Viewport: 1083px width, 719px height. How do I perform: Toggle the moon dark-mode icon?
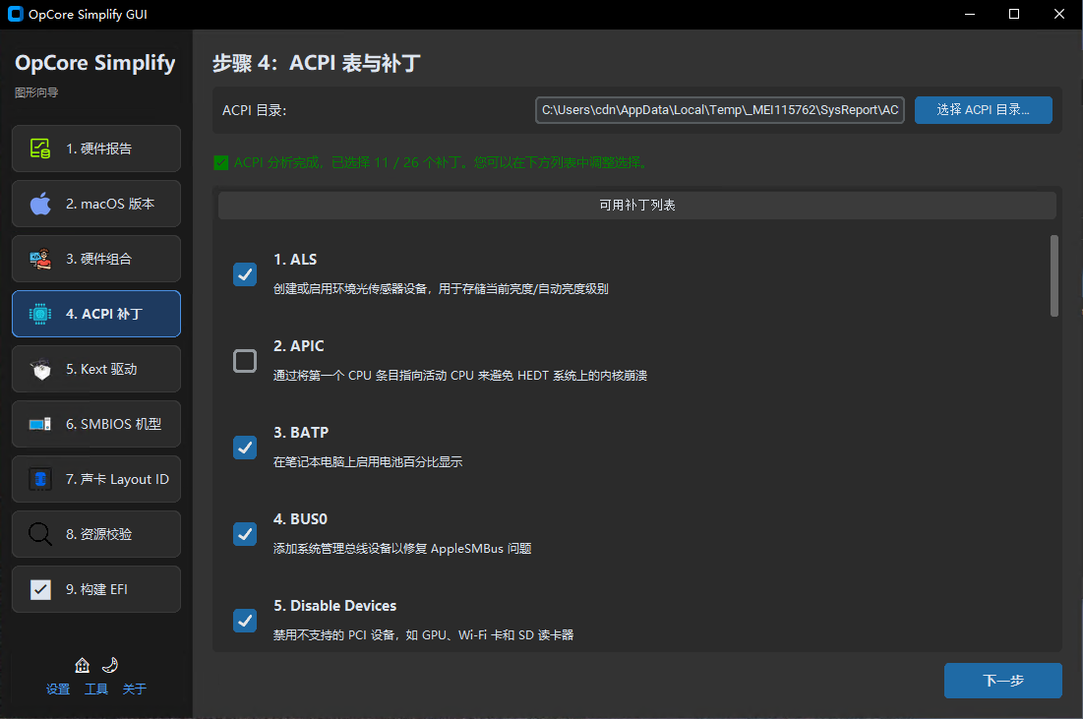110,665
